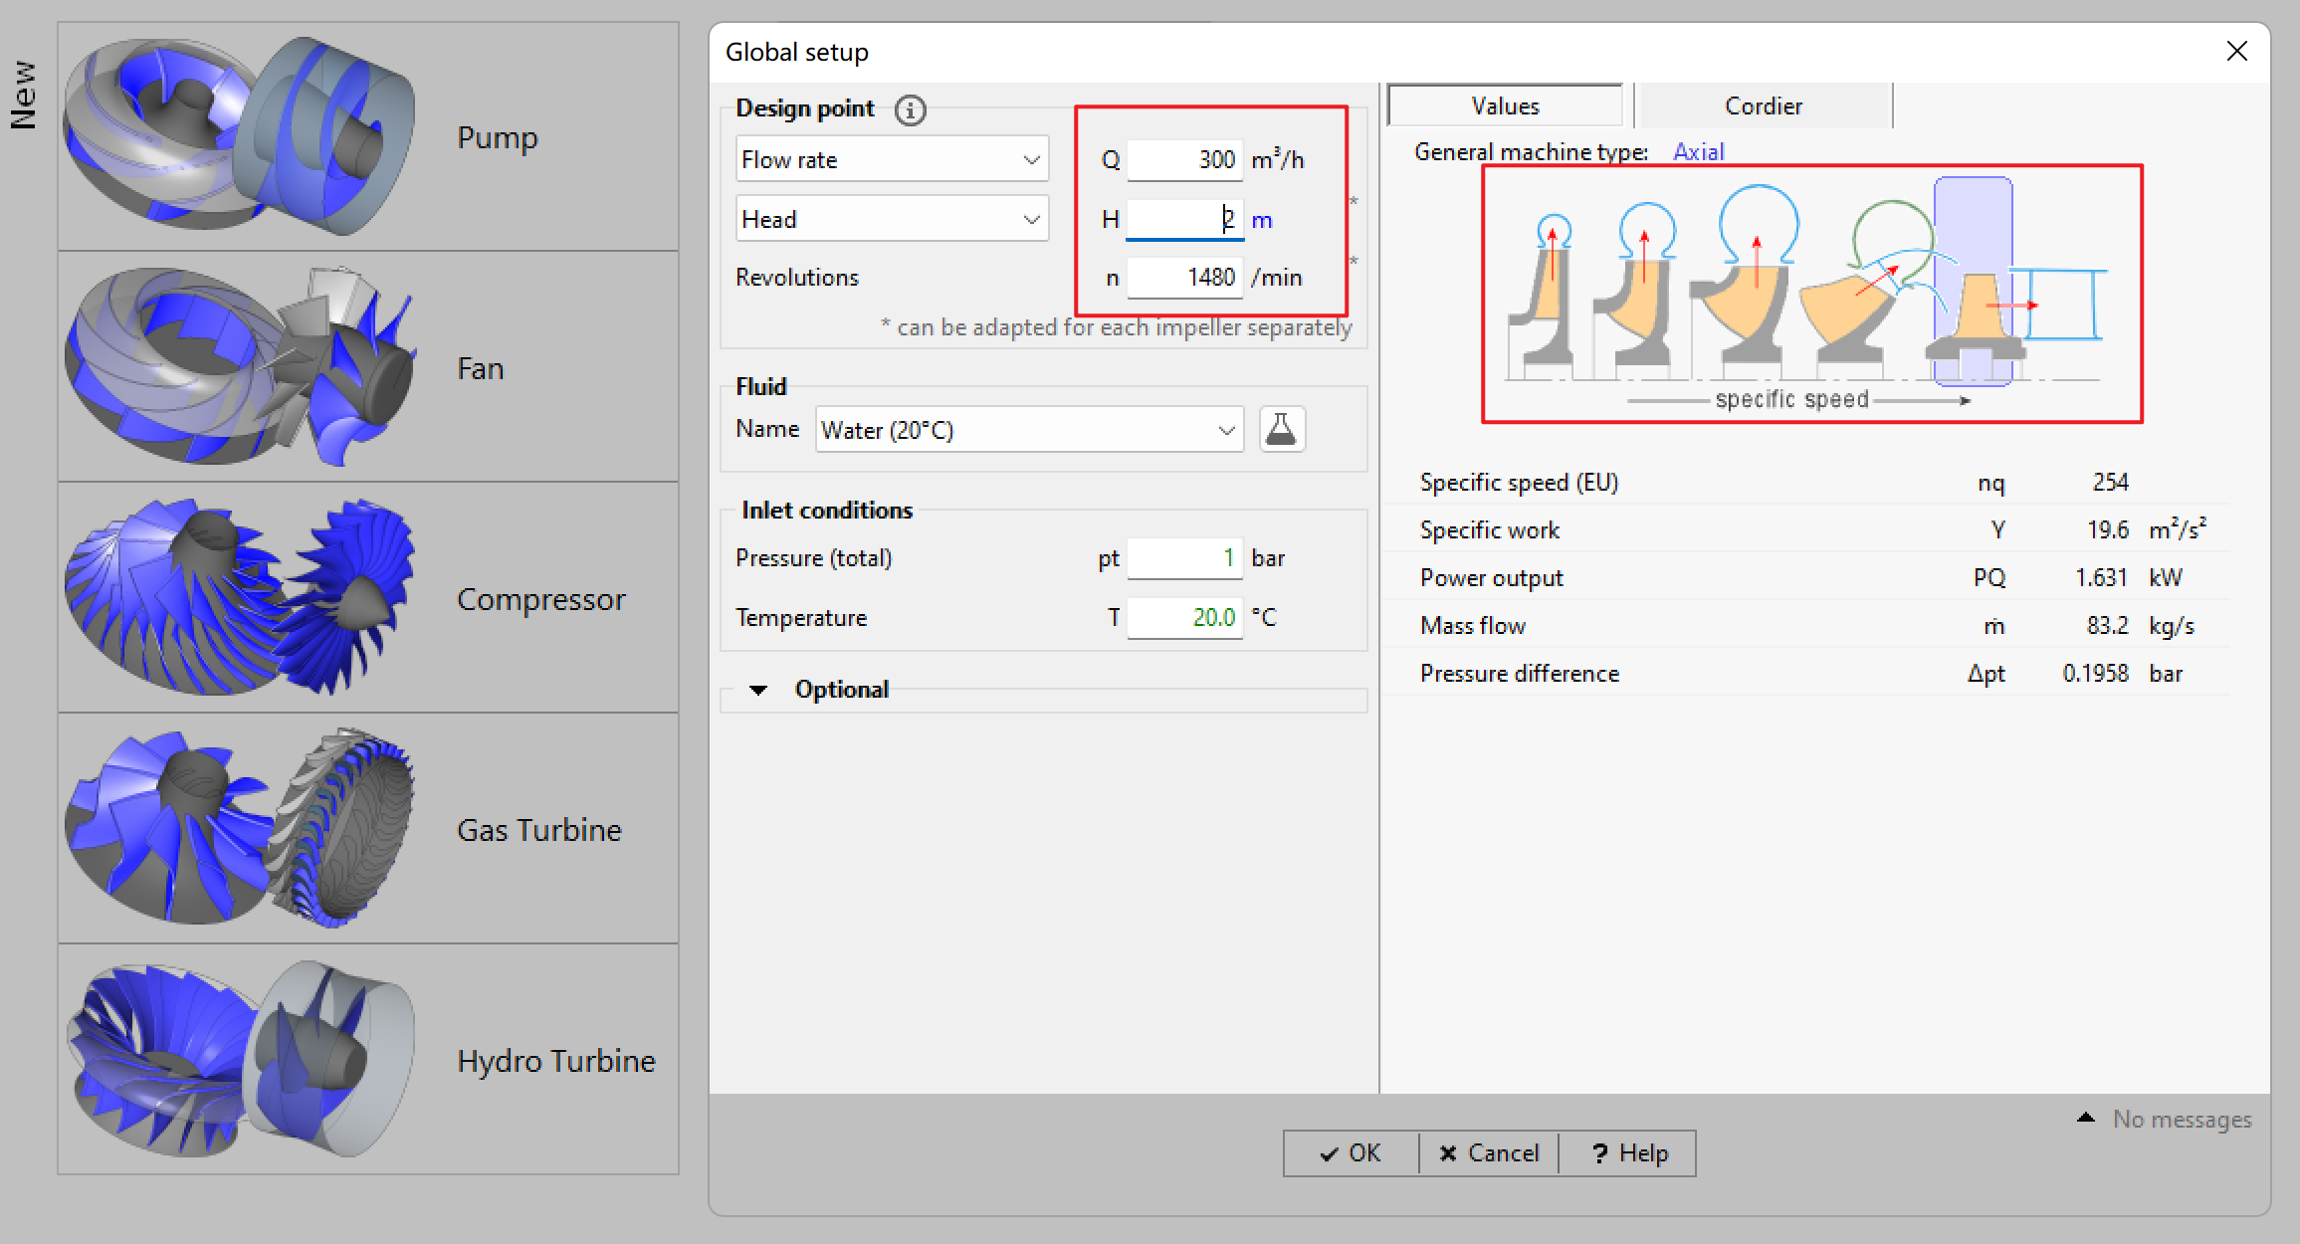The image size is (2300, 1244).
Task: Expand the No messages panel arrow
Action: click(x=2085, y=1119)
